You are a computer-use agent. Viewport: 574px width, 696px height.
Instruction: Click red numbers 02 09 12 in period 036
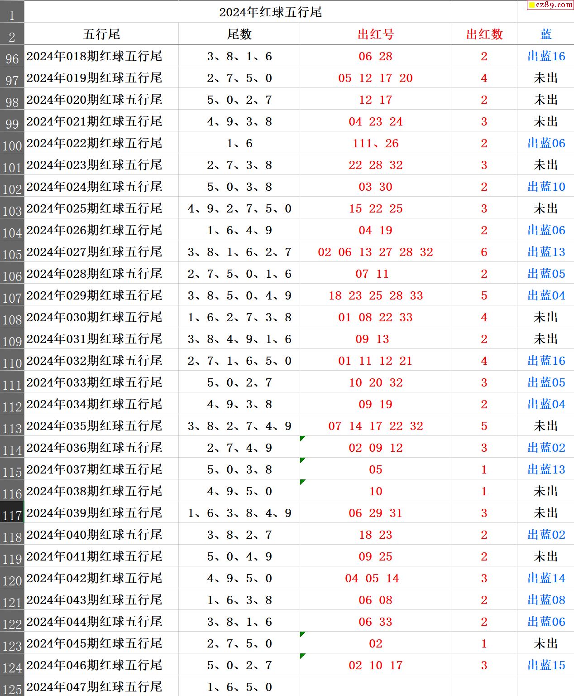(375, 448)
